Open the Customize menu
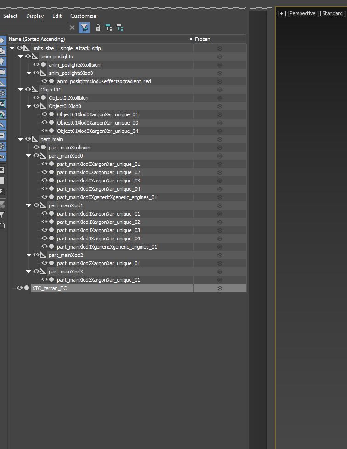Screen dimensions: 347x449 [83, 16]
